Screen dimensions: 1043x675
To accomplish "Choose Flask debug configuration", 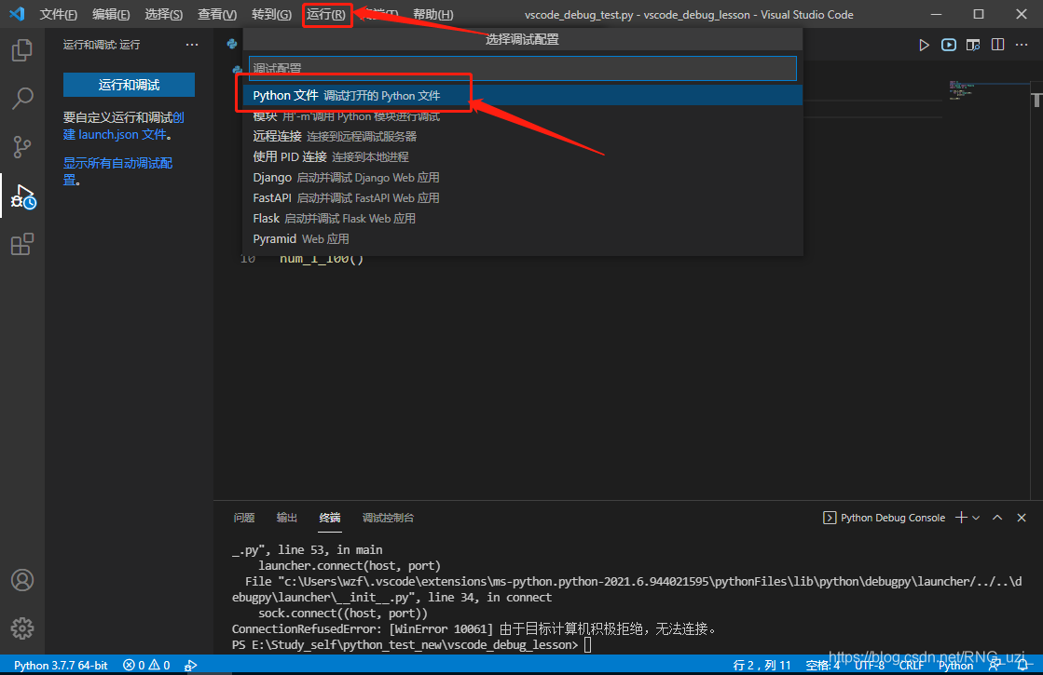I will [522, 219].
